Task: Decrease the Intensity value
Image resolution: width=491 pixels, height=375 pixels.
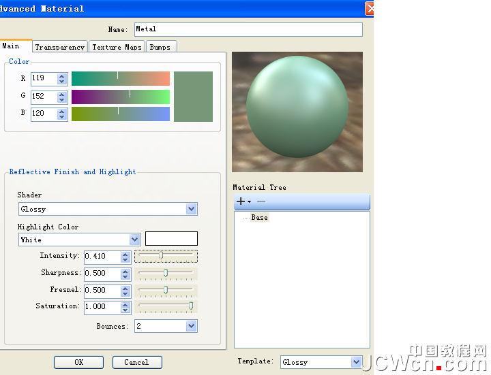Action: click(x=125, y=260)
